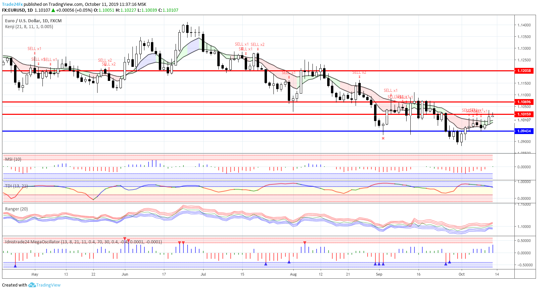This screenshot has height=291, width=538.
Task: Click the Aug label on time axis
Action: pos(293,274)
